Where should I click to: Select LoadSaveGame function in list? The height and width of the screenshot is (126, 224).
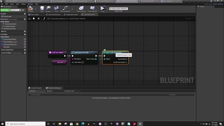pos(9,26)
